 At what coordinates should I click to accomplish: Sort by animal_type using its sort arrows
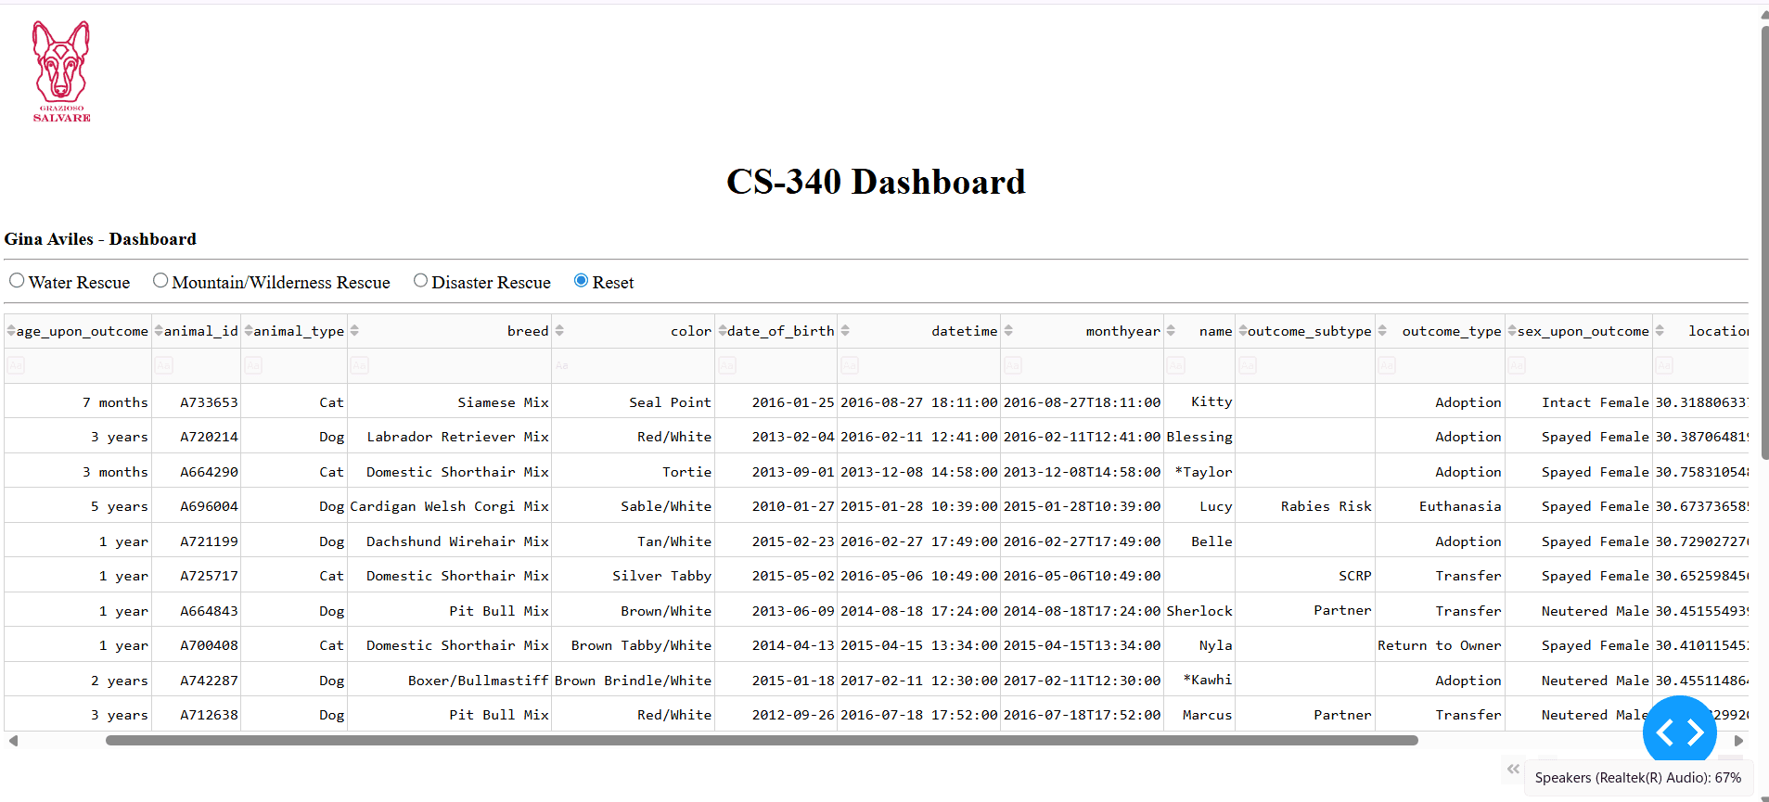point(249,331)
